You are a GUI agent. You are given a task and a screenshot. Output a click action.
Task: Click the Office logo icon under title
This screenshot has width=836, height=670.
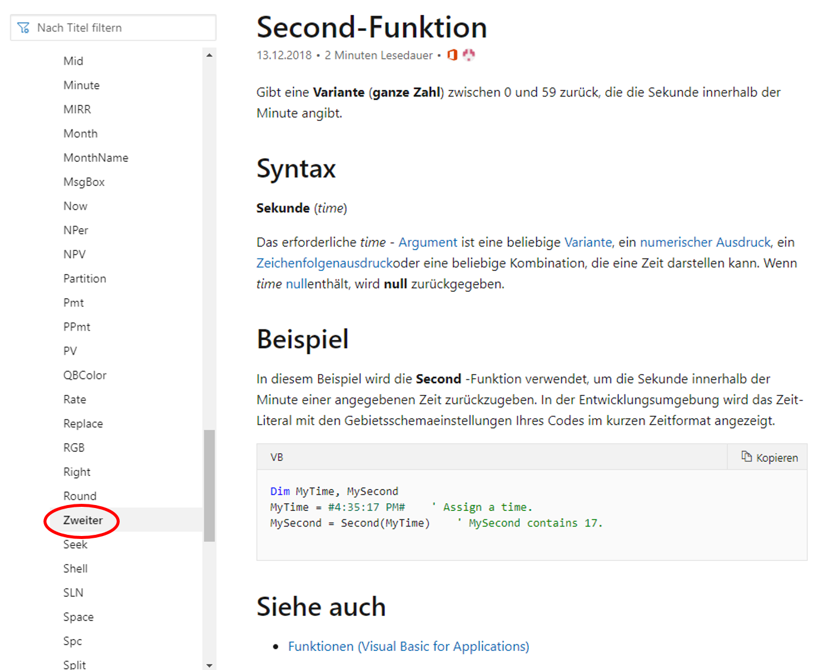tap(453, 55)
